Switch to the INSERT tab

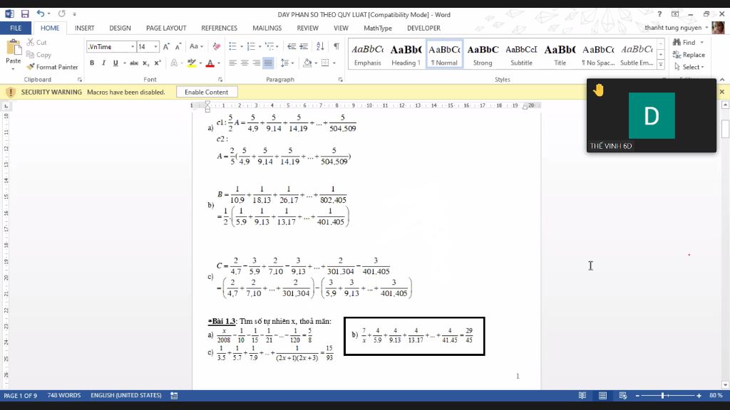(84, 28)
